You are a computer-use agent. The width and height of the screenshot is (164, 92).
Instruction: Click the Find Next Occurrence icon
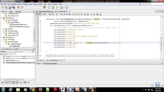(x=67, y=14)
